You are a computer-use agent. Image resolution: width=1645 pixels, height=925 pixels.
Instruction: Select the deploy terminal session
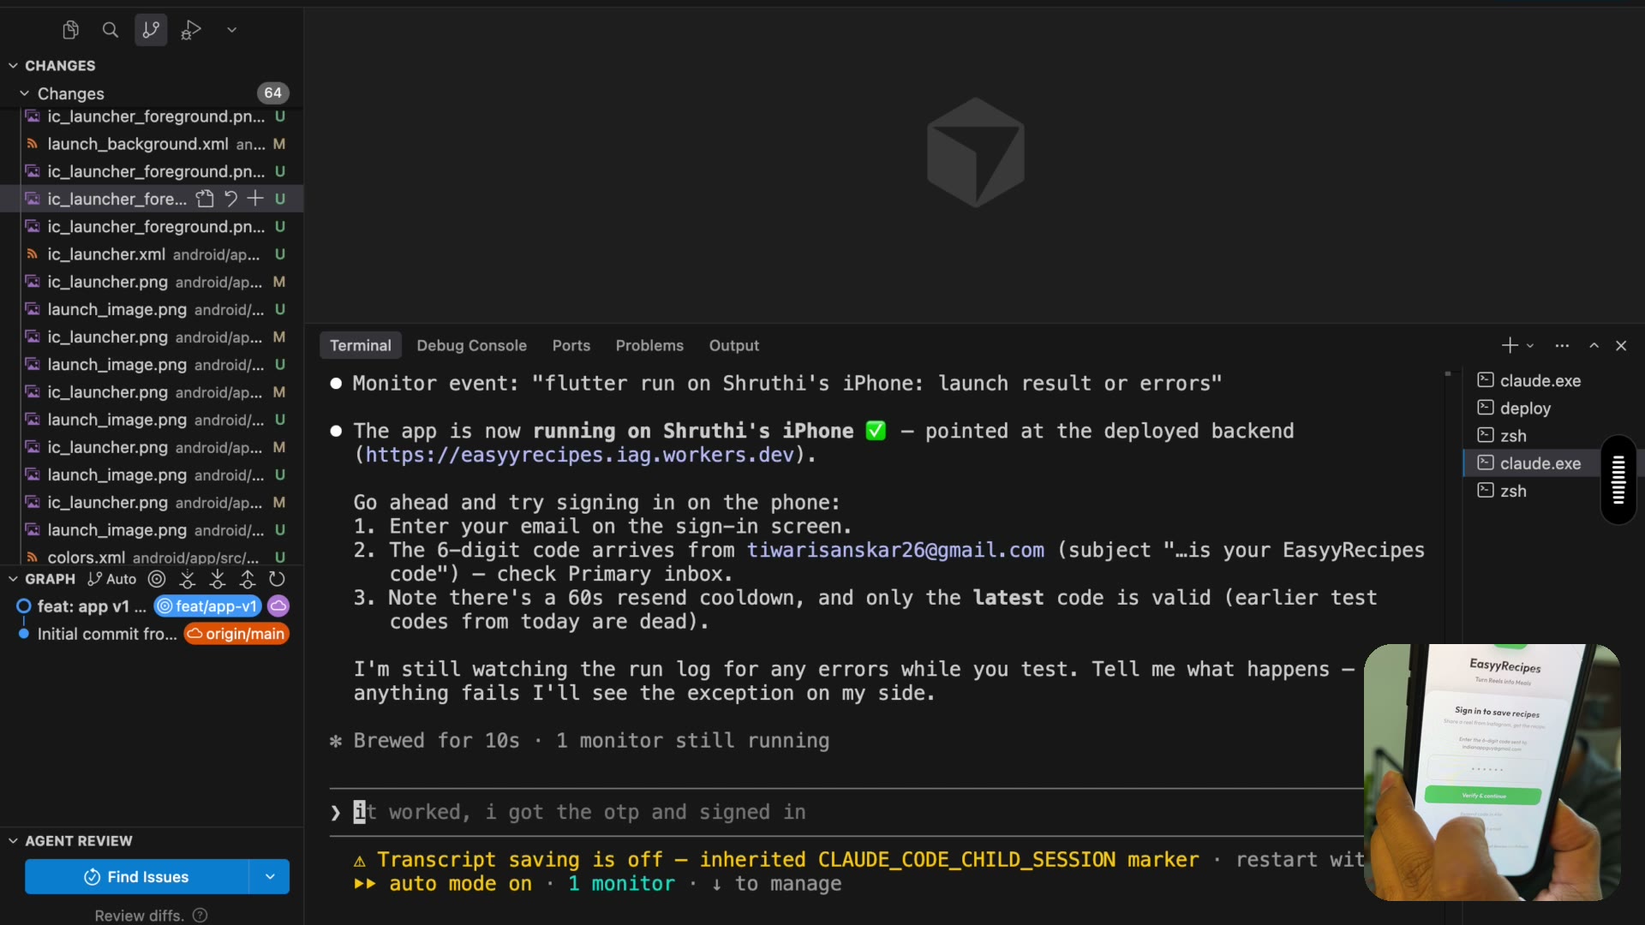click(x=1525, y=409)
